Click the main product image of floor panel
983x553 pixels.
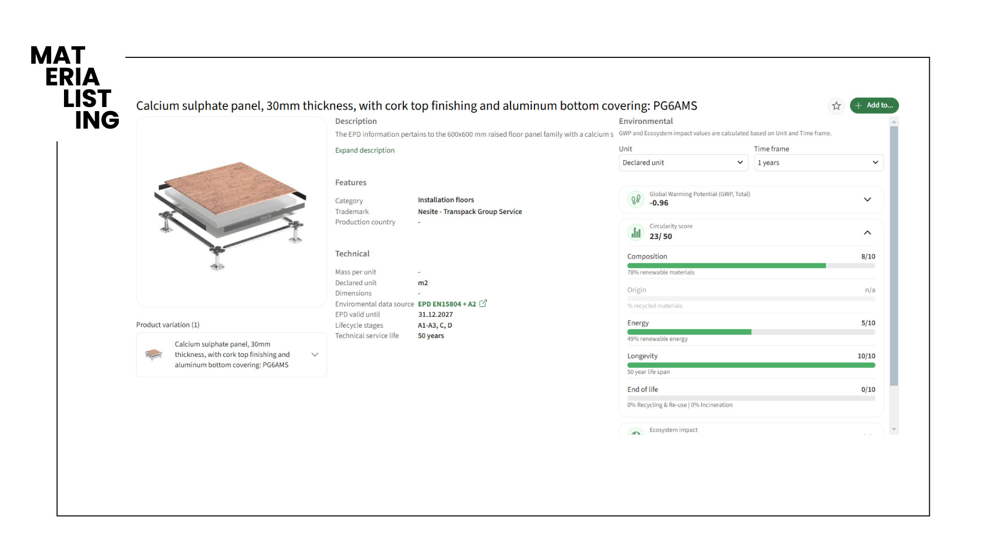pyautogui.click(x=231, y=212)
